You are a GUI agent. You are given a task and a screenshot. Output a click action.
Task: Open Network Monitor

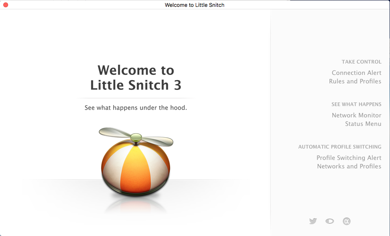coord(356,115)
